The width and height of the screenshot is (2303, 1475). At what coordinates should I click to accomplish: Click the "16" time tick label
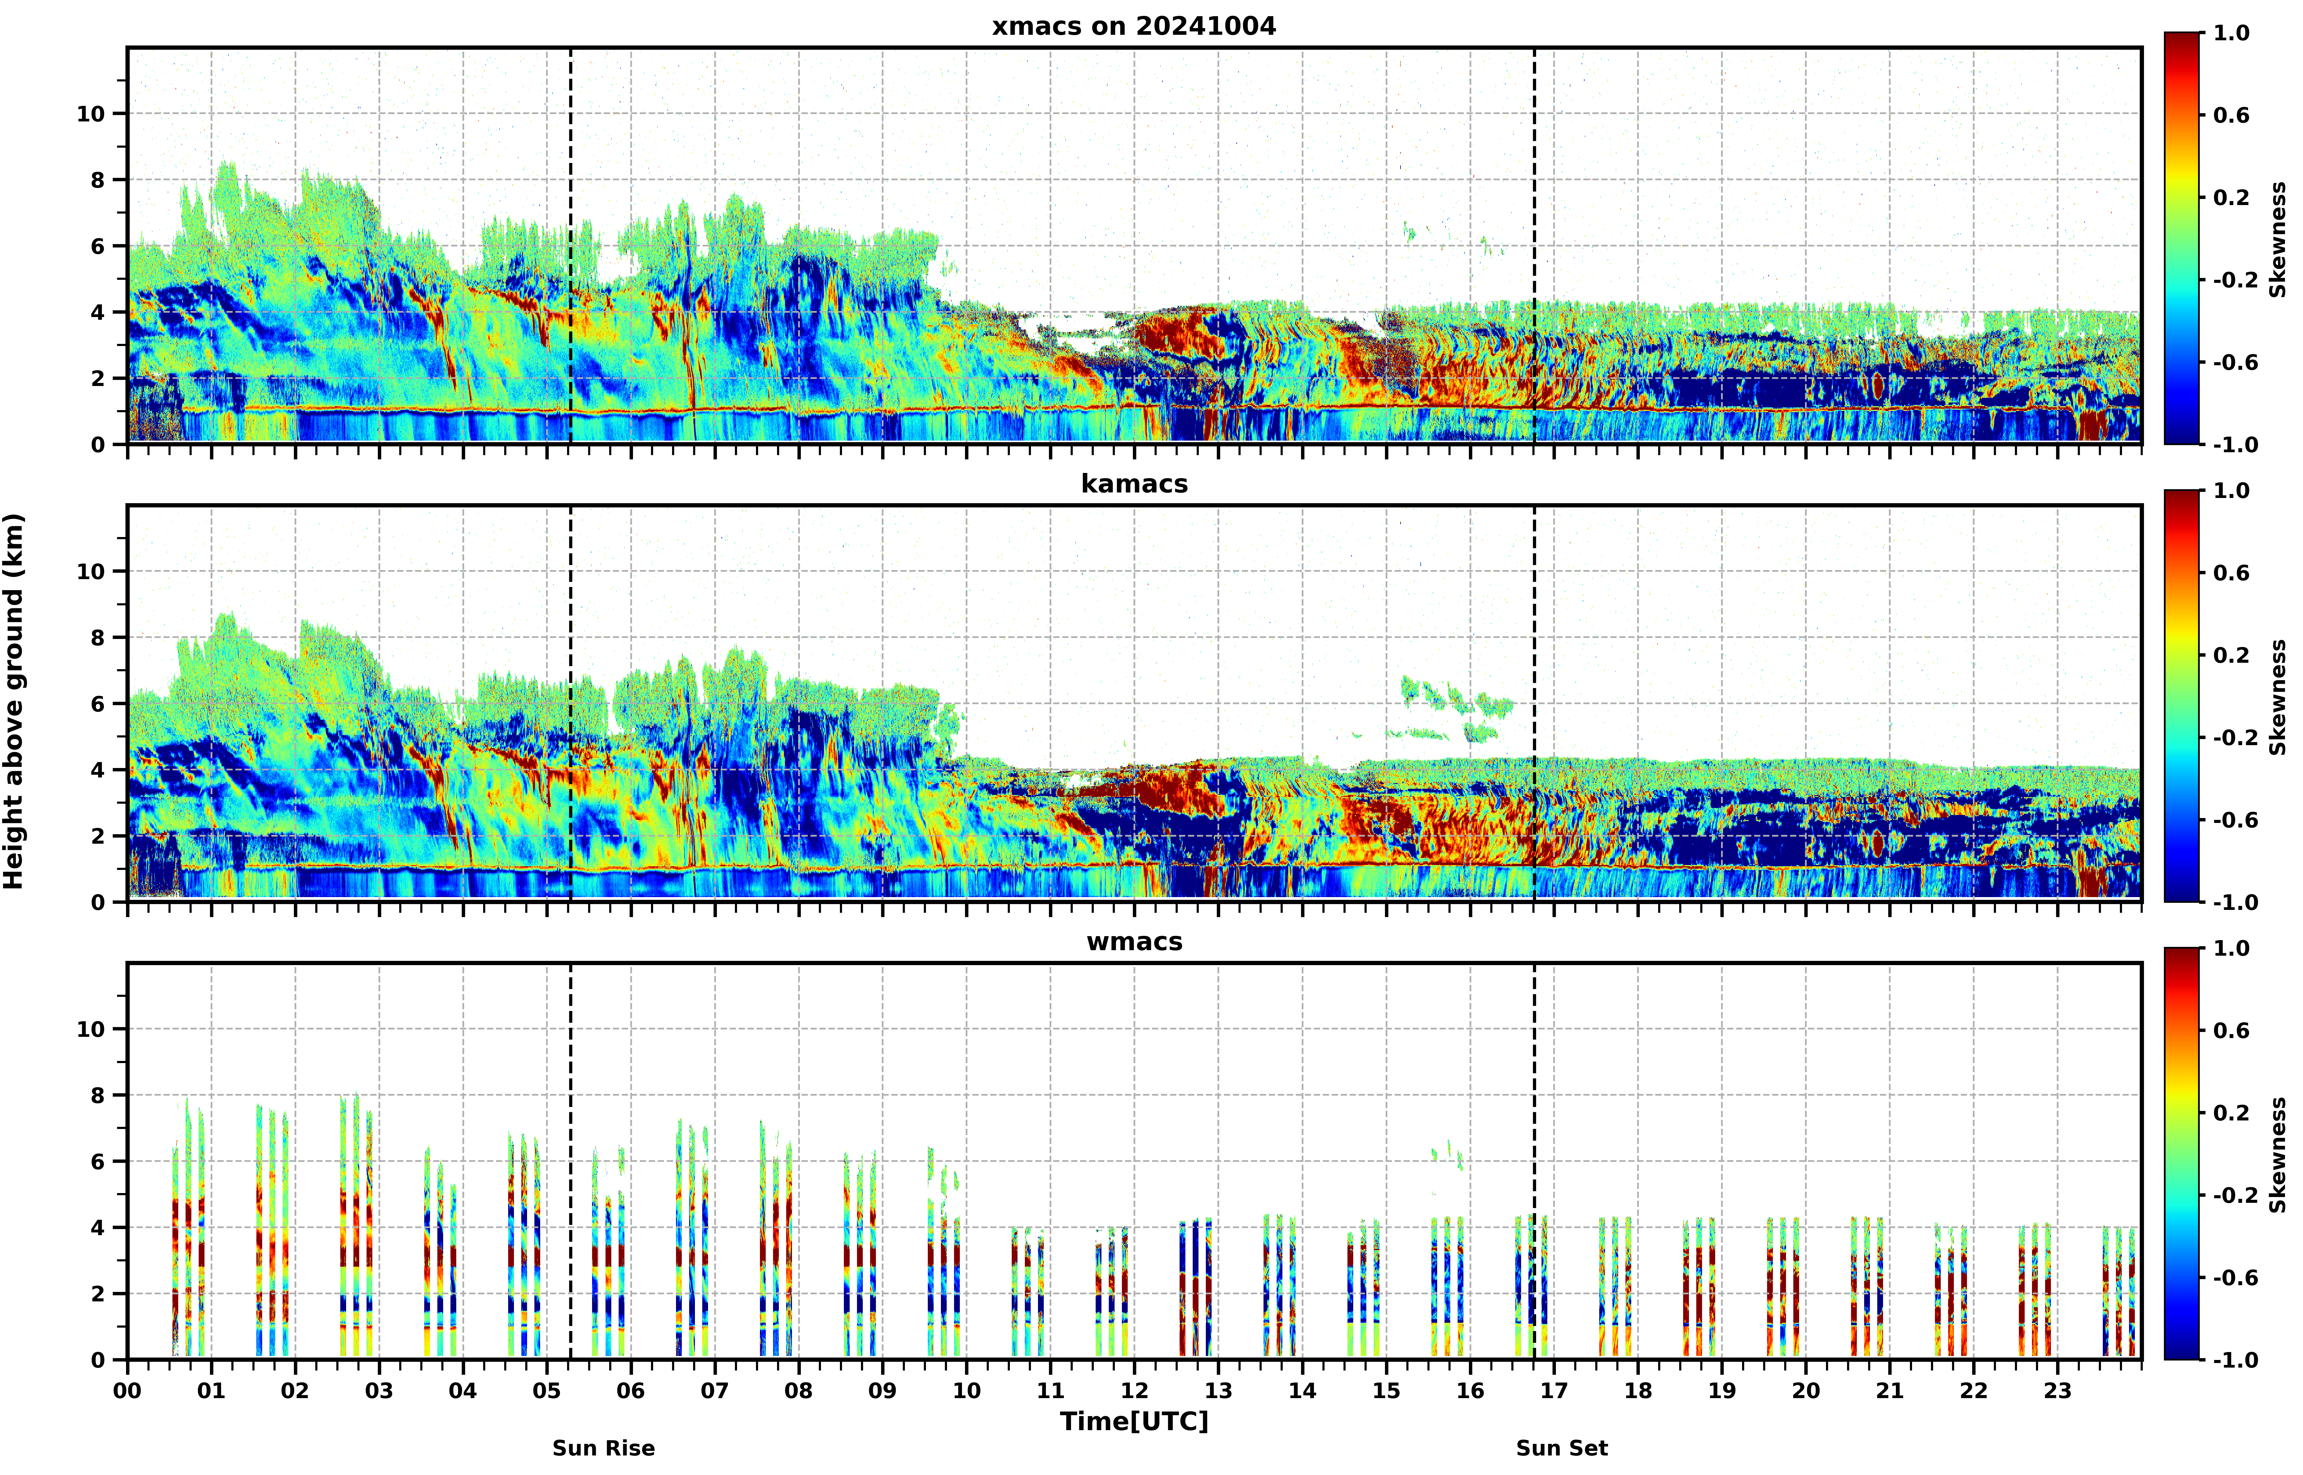click(x=1470, y=1391)
